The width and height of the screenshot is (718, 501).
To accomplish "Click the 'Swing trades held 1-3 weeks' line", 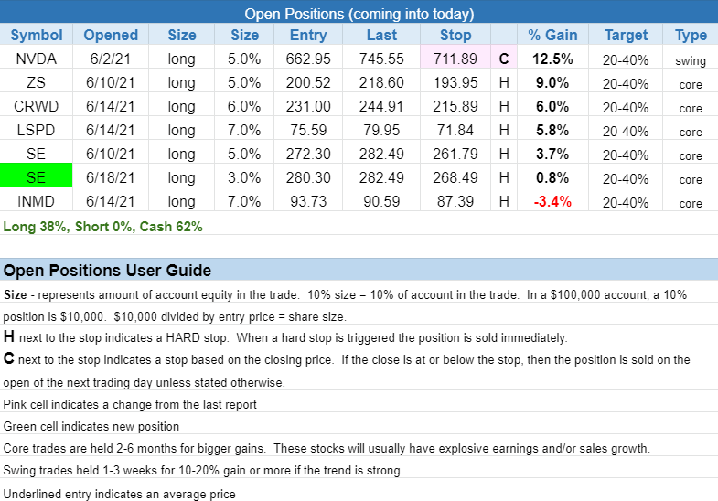I will coord(201,470).
